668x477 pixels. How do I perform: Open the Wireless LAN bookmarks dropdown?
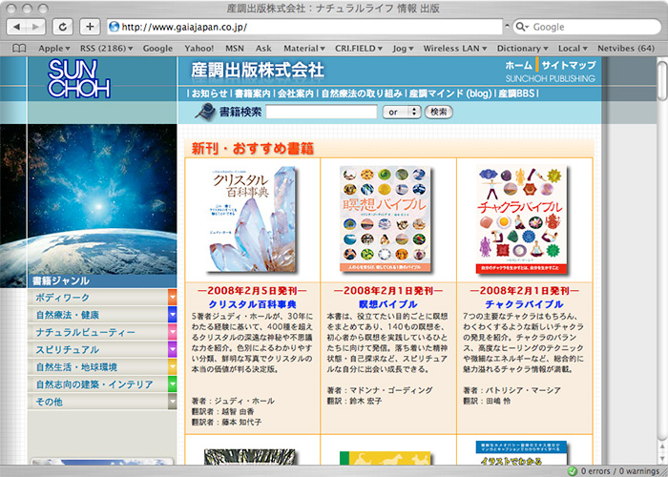tap(455, 49)
